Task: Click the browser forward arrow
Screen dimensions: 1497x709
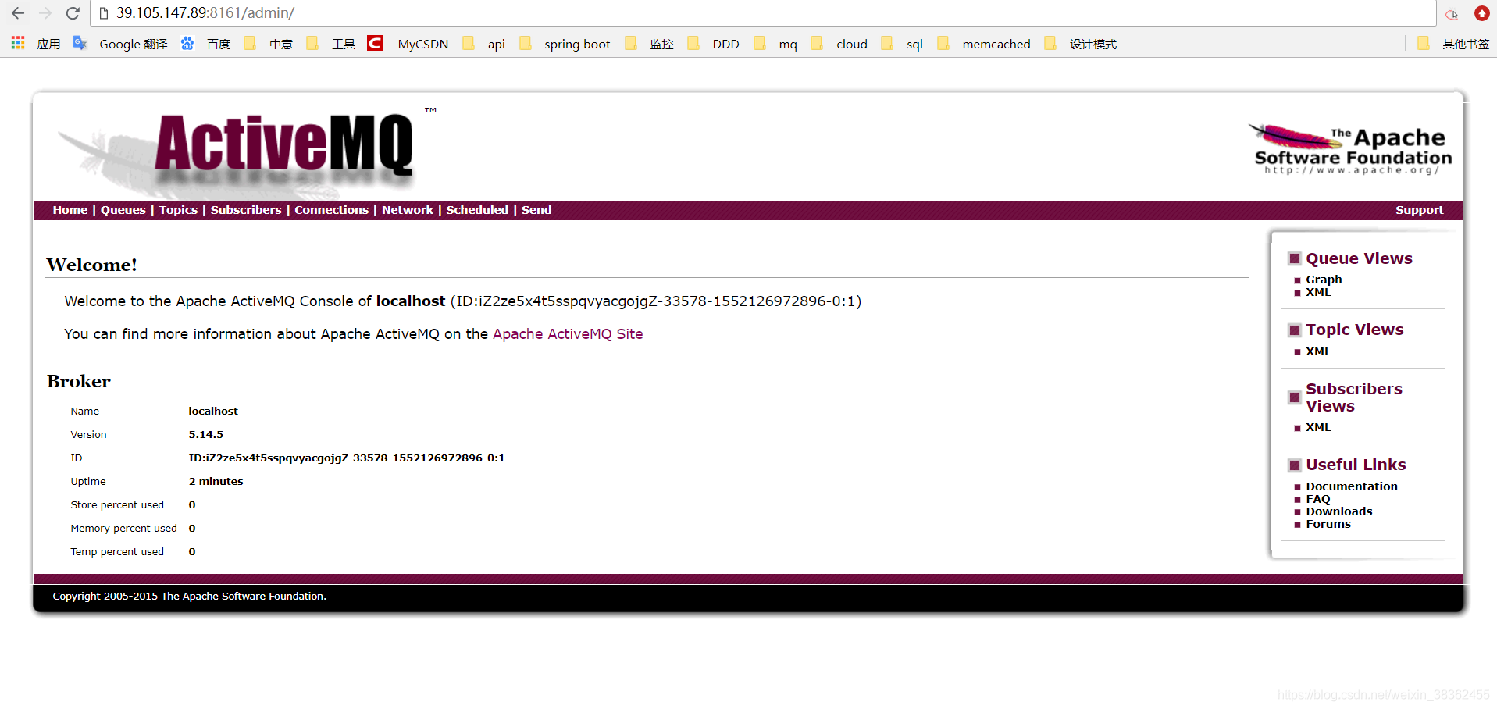Action: coord(45,13)
